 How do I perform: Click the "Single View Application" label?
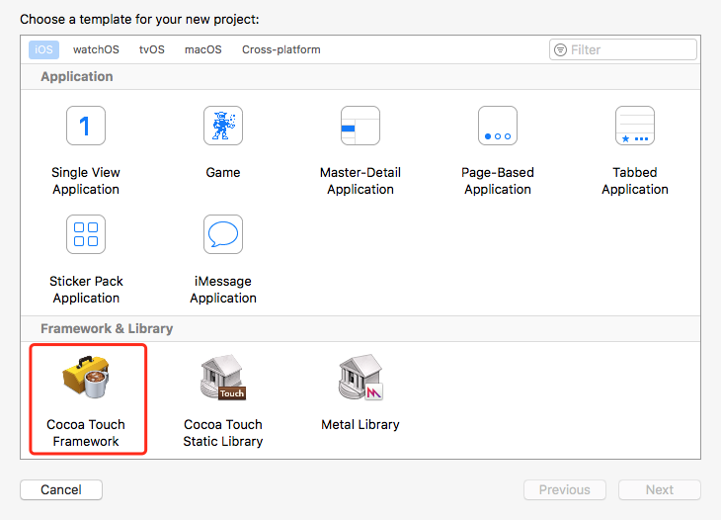click(86, 181)
